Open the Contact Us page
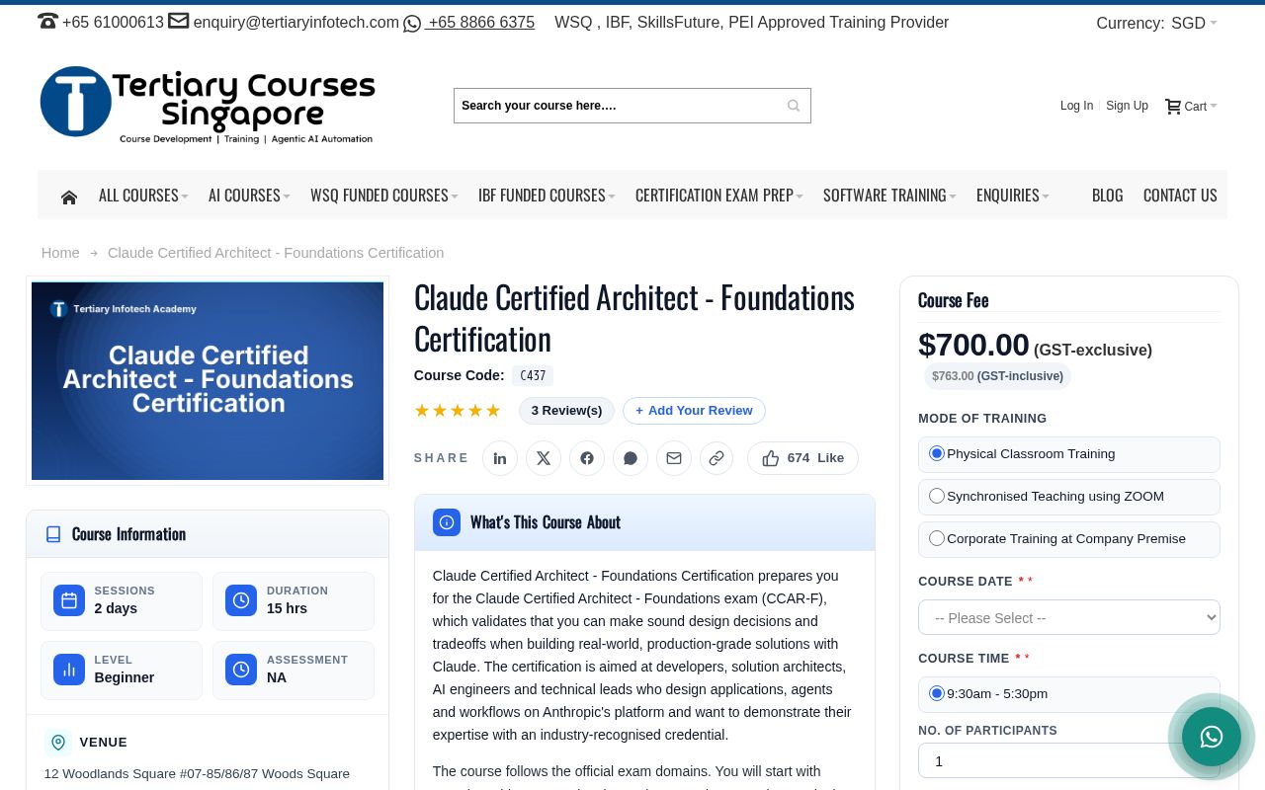This screenshot has height=790, width=1265. pos(1180,196)
